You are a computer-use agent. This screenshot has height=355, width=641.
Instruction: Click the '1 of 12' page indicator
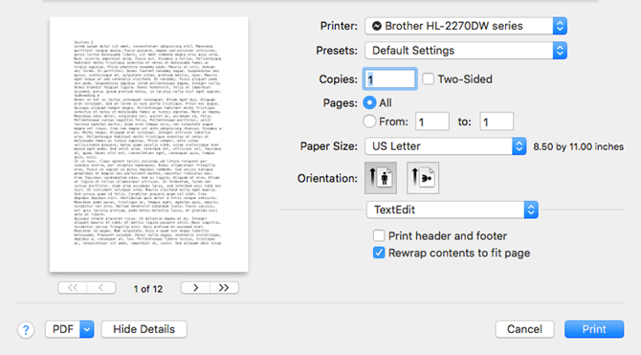pyautogui.click(x=148, y=289)
